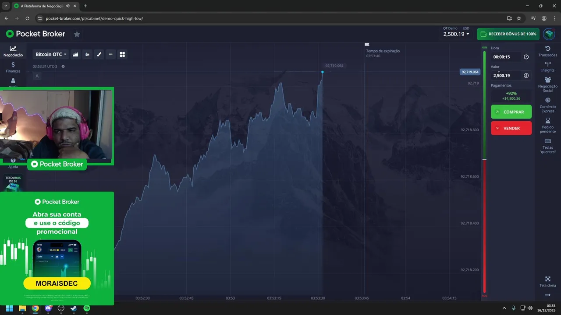Reload the current page

[x=27, y=18]
